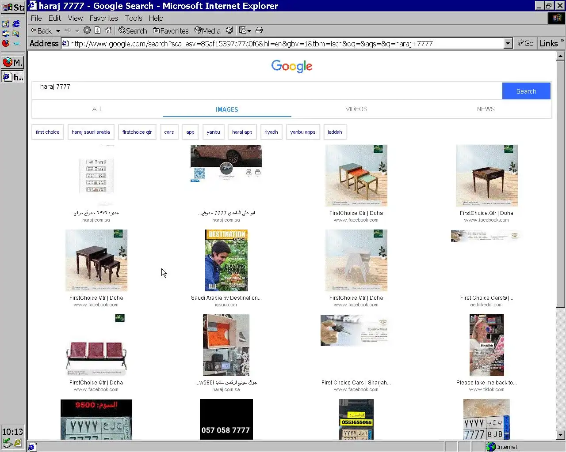Screen dimensions: 566x452
Task: Click the Windows flag throbber icon
Action: pyautogui.click(x=557, y=18)
